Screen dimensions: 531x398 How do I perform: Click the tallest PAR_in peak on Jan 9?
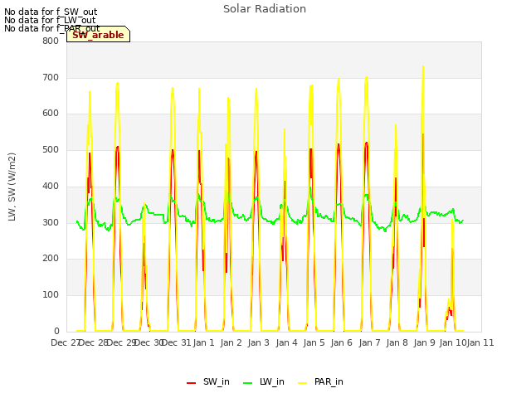click(x=423, y=67)
